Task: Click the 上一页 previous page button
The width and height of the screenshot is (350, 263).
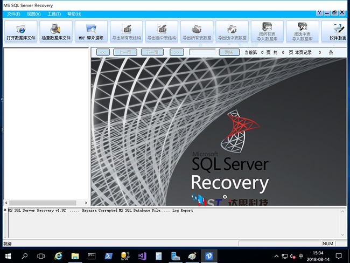Action: pyautogui.click(x=125, y=52)
